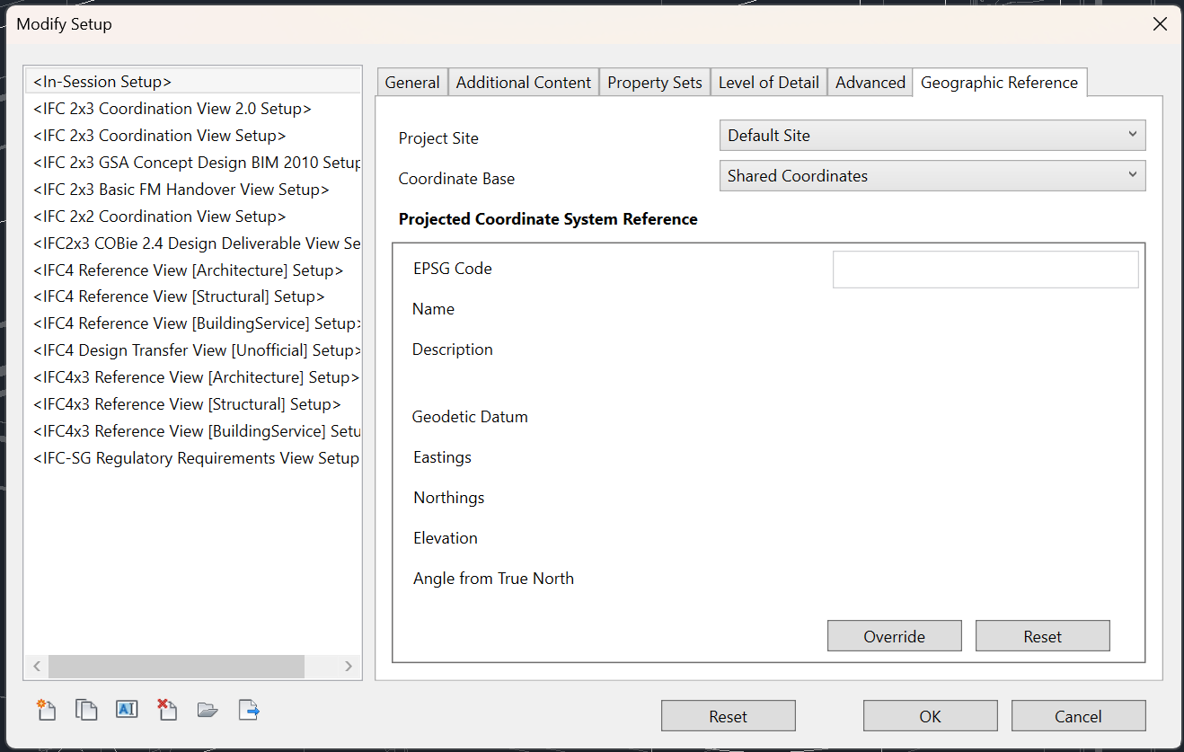Select <IFC4 Reference View [Structural] Setup>
The width and height of the screenshot is (1184, 752).
193,296
